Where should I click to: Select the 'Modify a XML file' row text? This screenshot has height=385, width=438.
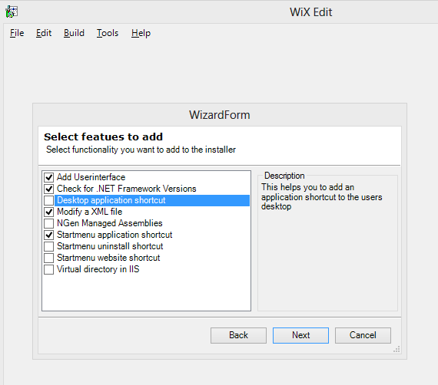tap(90, 212)
